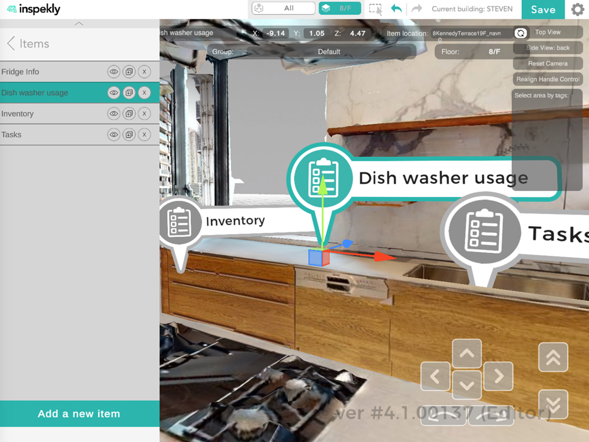Move camera right with right arrow
589x442 pixels.
pos(498,376)
